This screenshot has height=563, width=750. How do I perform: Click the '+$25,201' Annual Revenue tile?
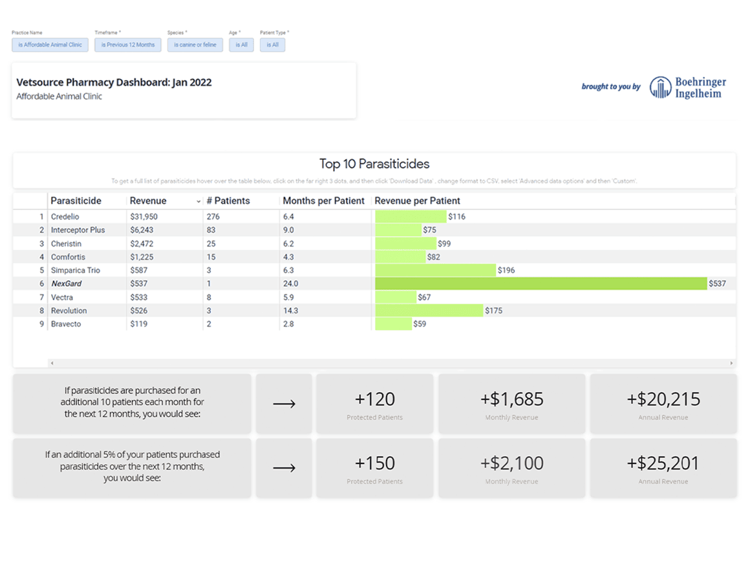point(663,469)
